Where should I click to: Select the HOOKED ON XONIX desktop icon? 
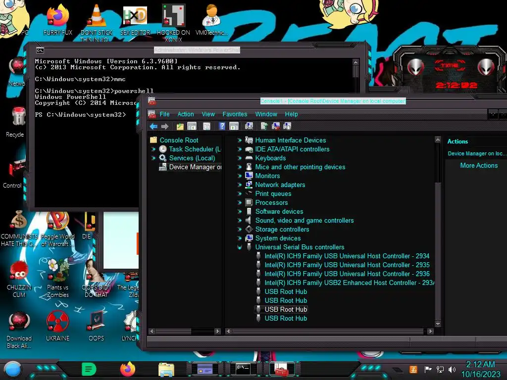tap(174, 23)
